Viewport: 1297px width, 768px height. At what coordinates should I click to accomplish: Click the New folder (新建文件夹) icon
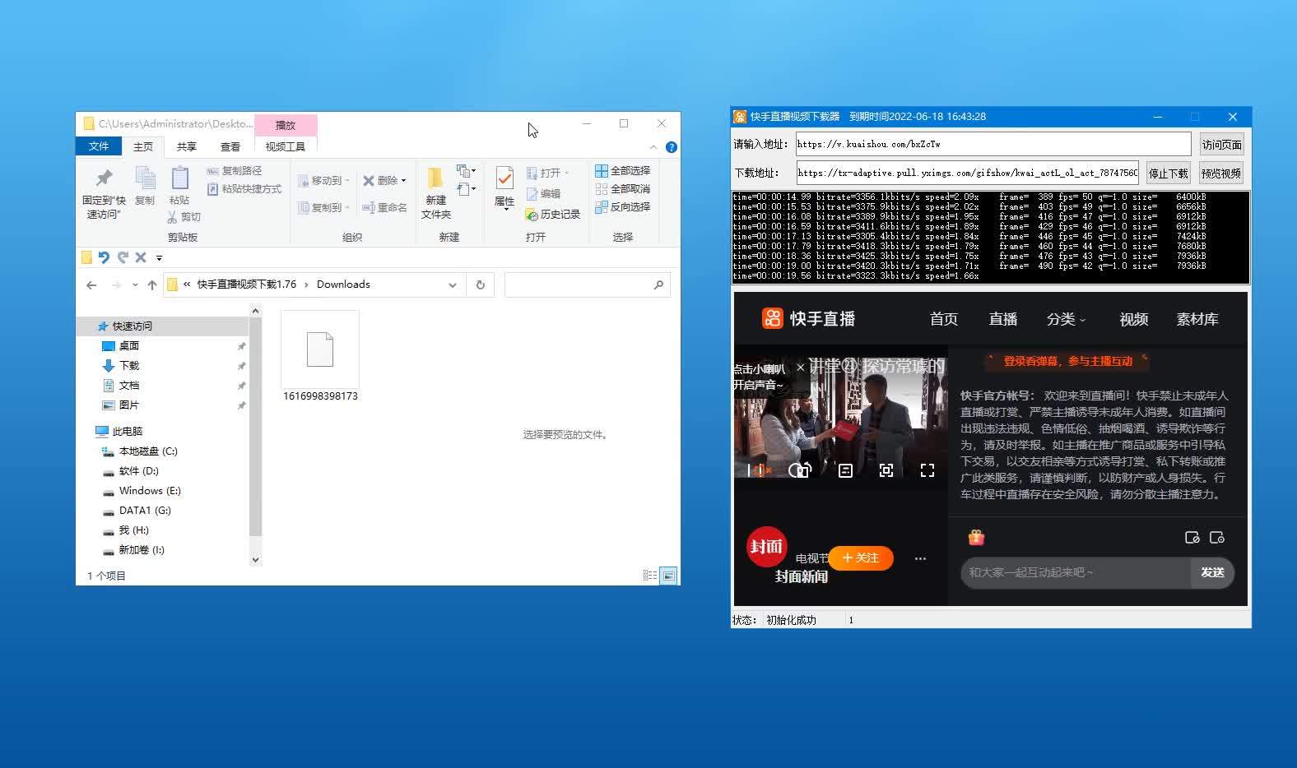435,178
